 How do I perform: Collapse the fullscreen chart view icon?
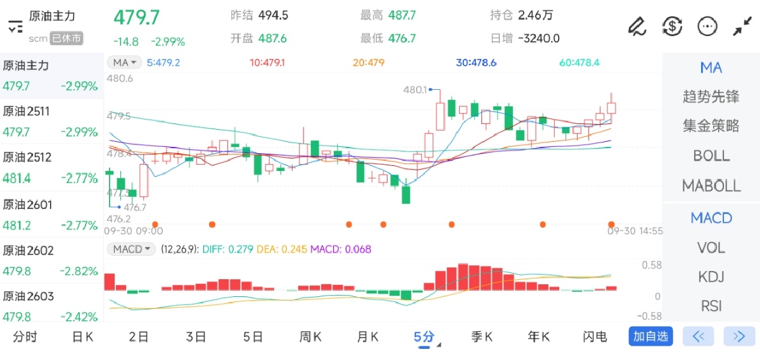click(x=742, y=26)
